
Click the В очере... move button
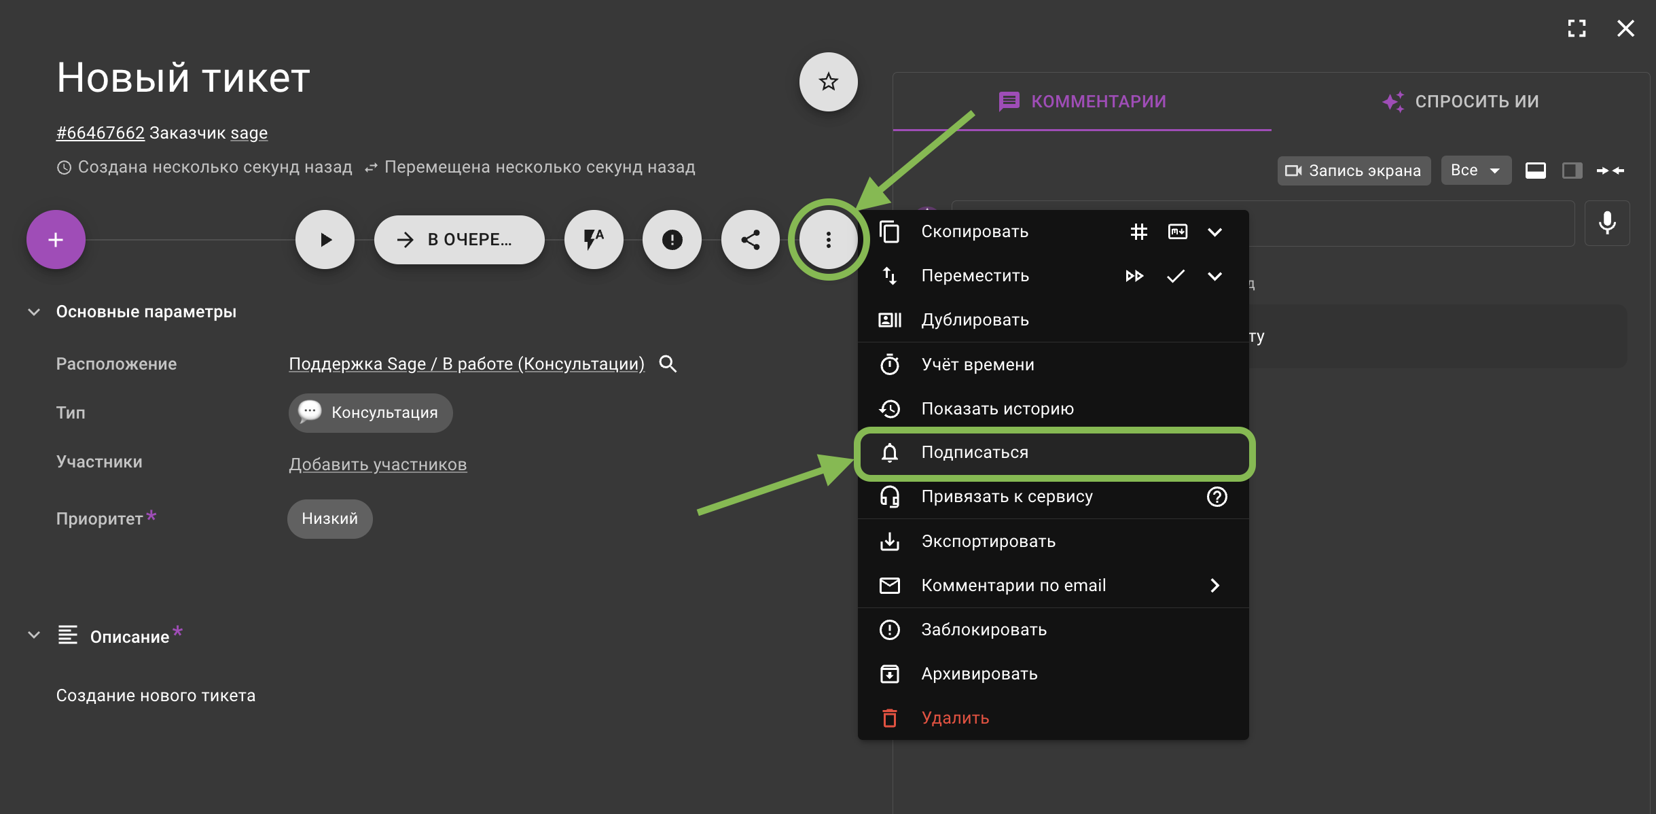pyautogui.click(x=459, y=240)
